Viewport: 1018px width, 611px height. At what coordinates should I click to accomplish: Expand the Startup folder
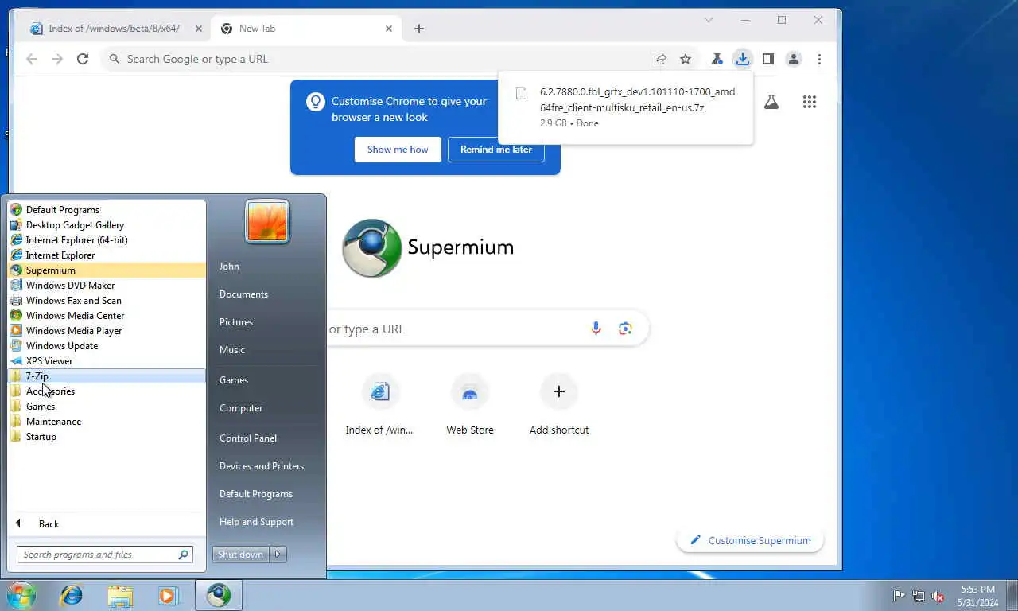[x=107, y=437]
